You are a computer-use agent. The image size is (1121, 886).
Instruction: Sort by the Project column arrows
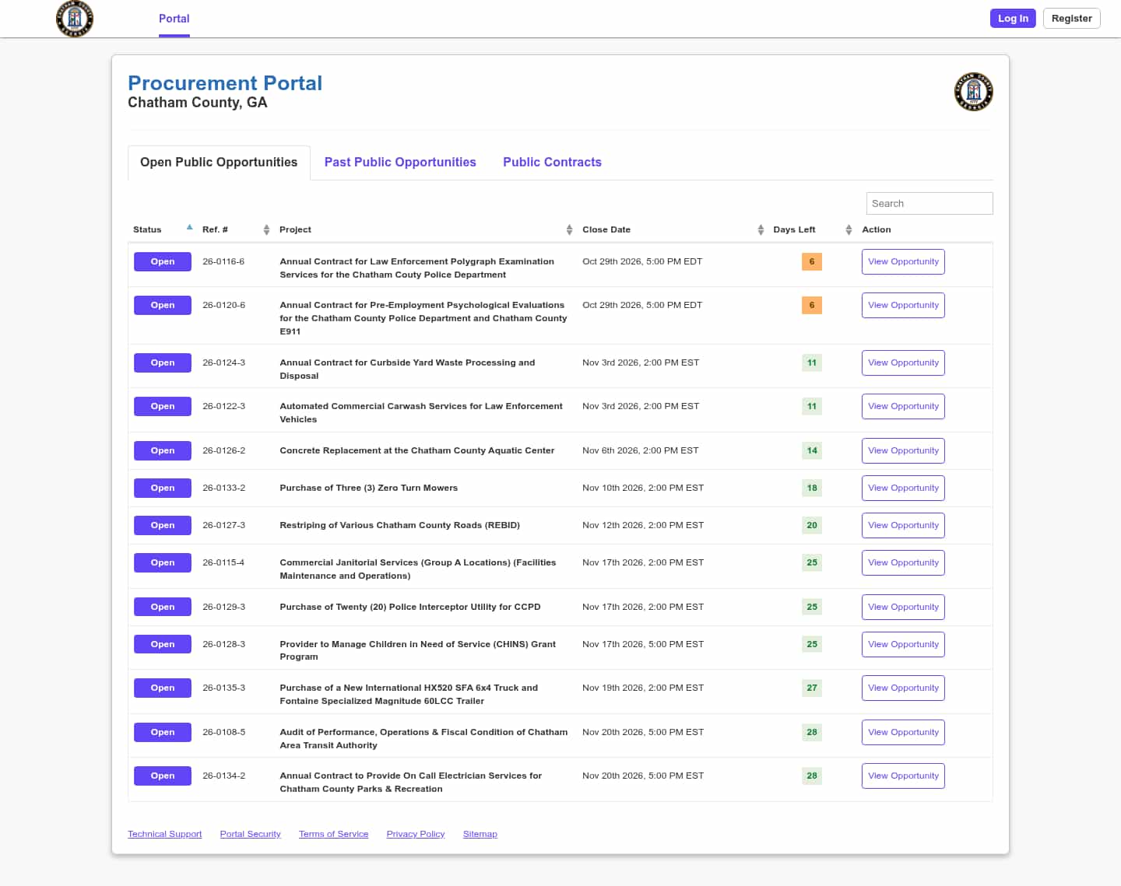coord(569,229)
